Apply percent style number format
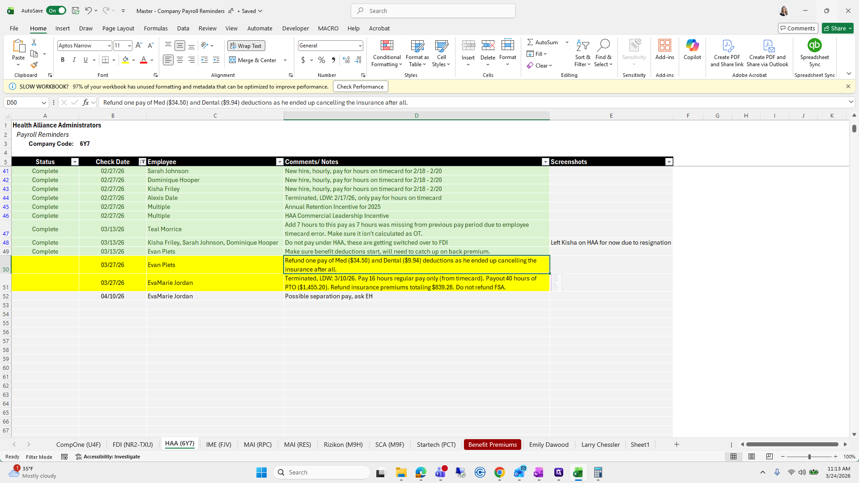This screenshot has height=483, width=859. pyautogui.click(x=321, y=60)
